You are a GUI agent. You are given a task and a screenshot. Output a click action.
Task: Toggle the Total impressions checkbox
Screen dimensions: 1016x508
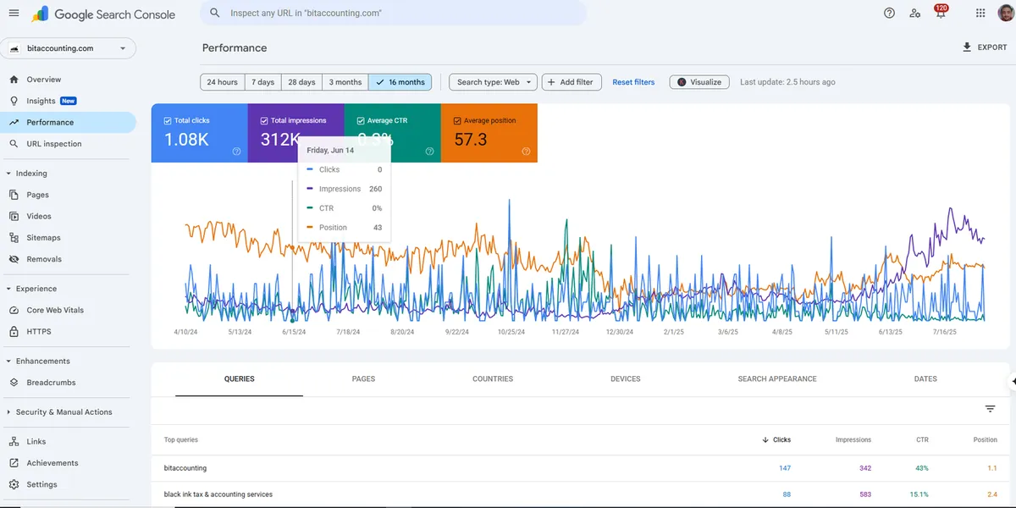[264, 121]
